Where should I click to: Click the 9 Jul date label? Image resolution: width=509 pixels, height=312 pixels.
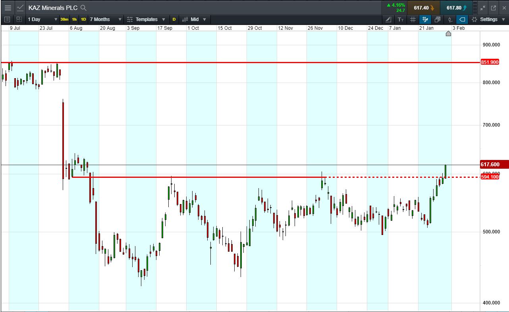tap(15, 28)
